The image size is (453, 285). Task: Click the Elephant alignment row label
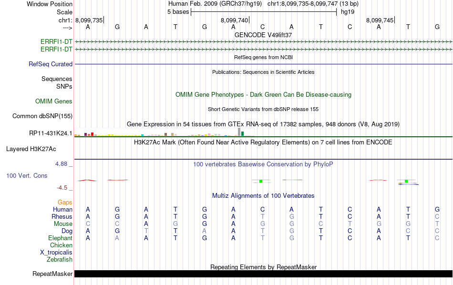click(60, 238)
